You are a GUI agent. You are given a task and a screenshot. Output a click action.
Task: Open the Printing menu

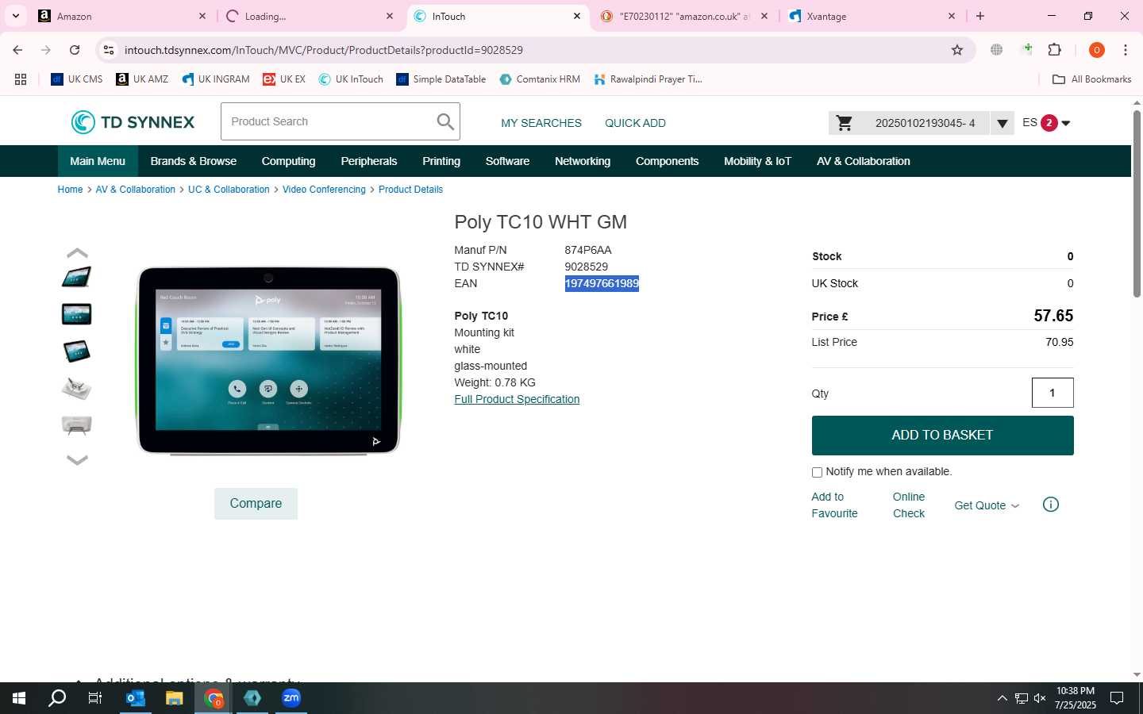point(441,161)
